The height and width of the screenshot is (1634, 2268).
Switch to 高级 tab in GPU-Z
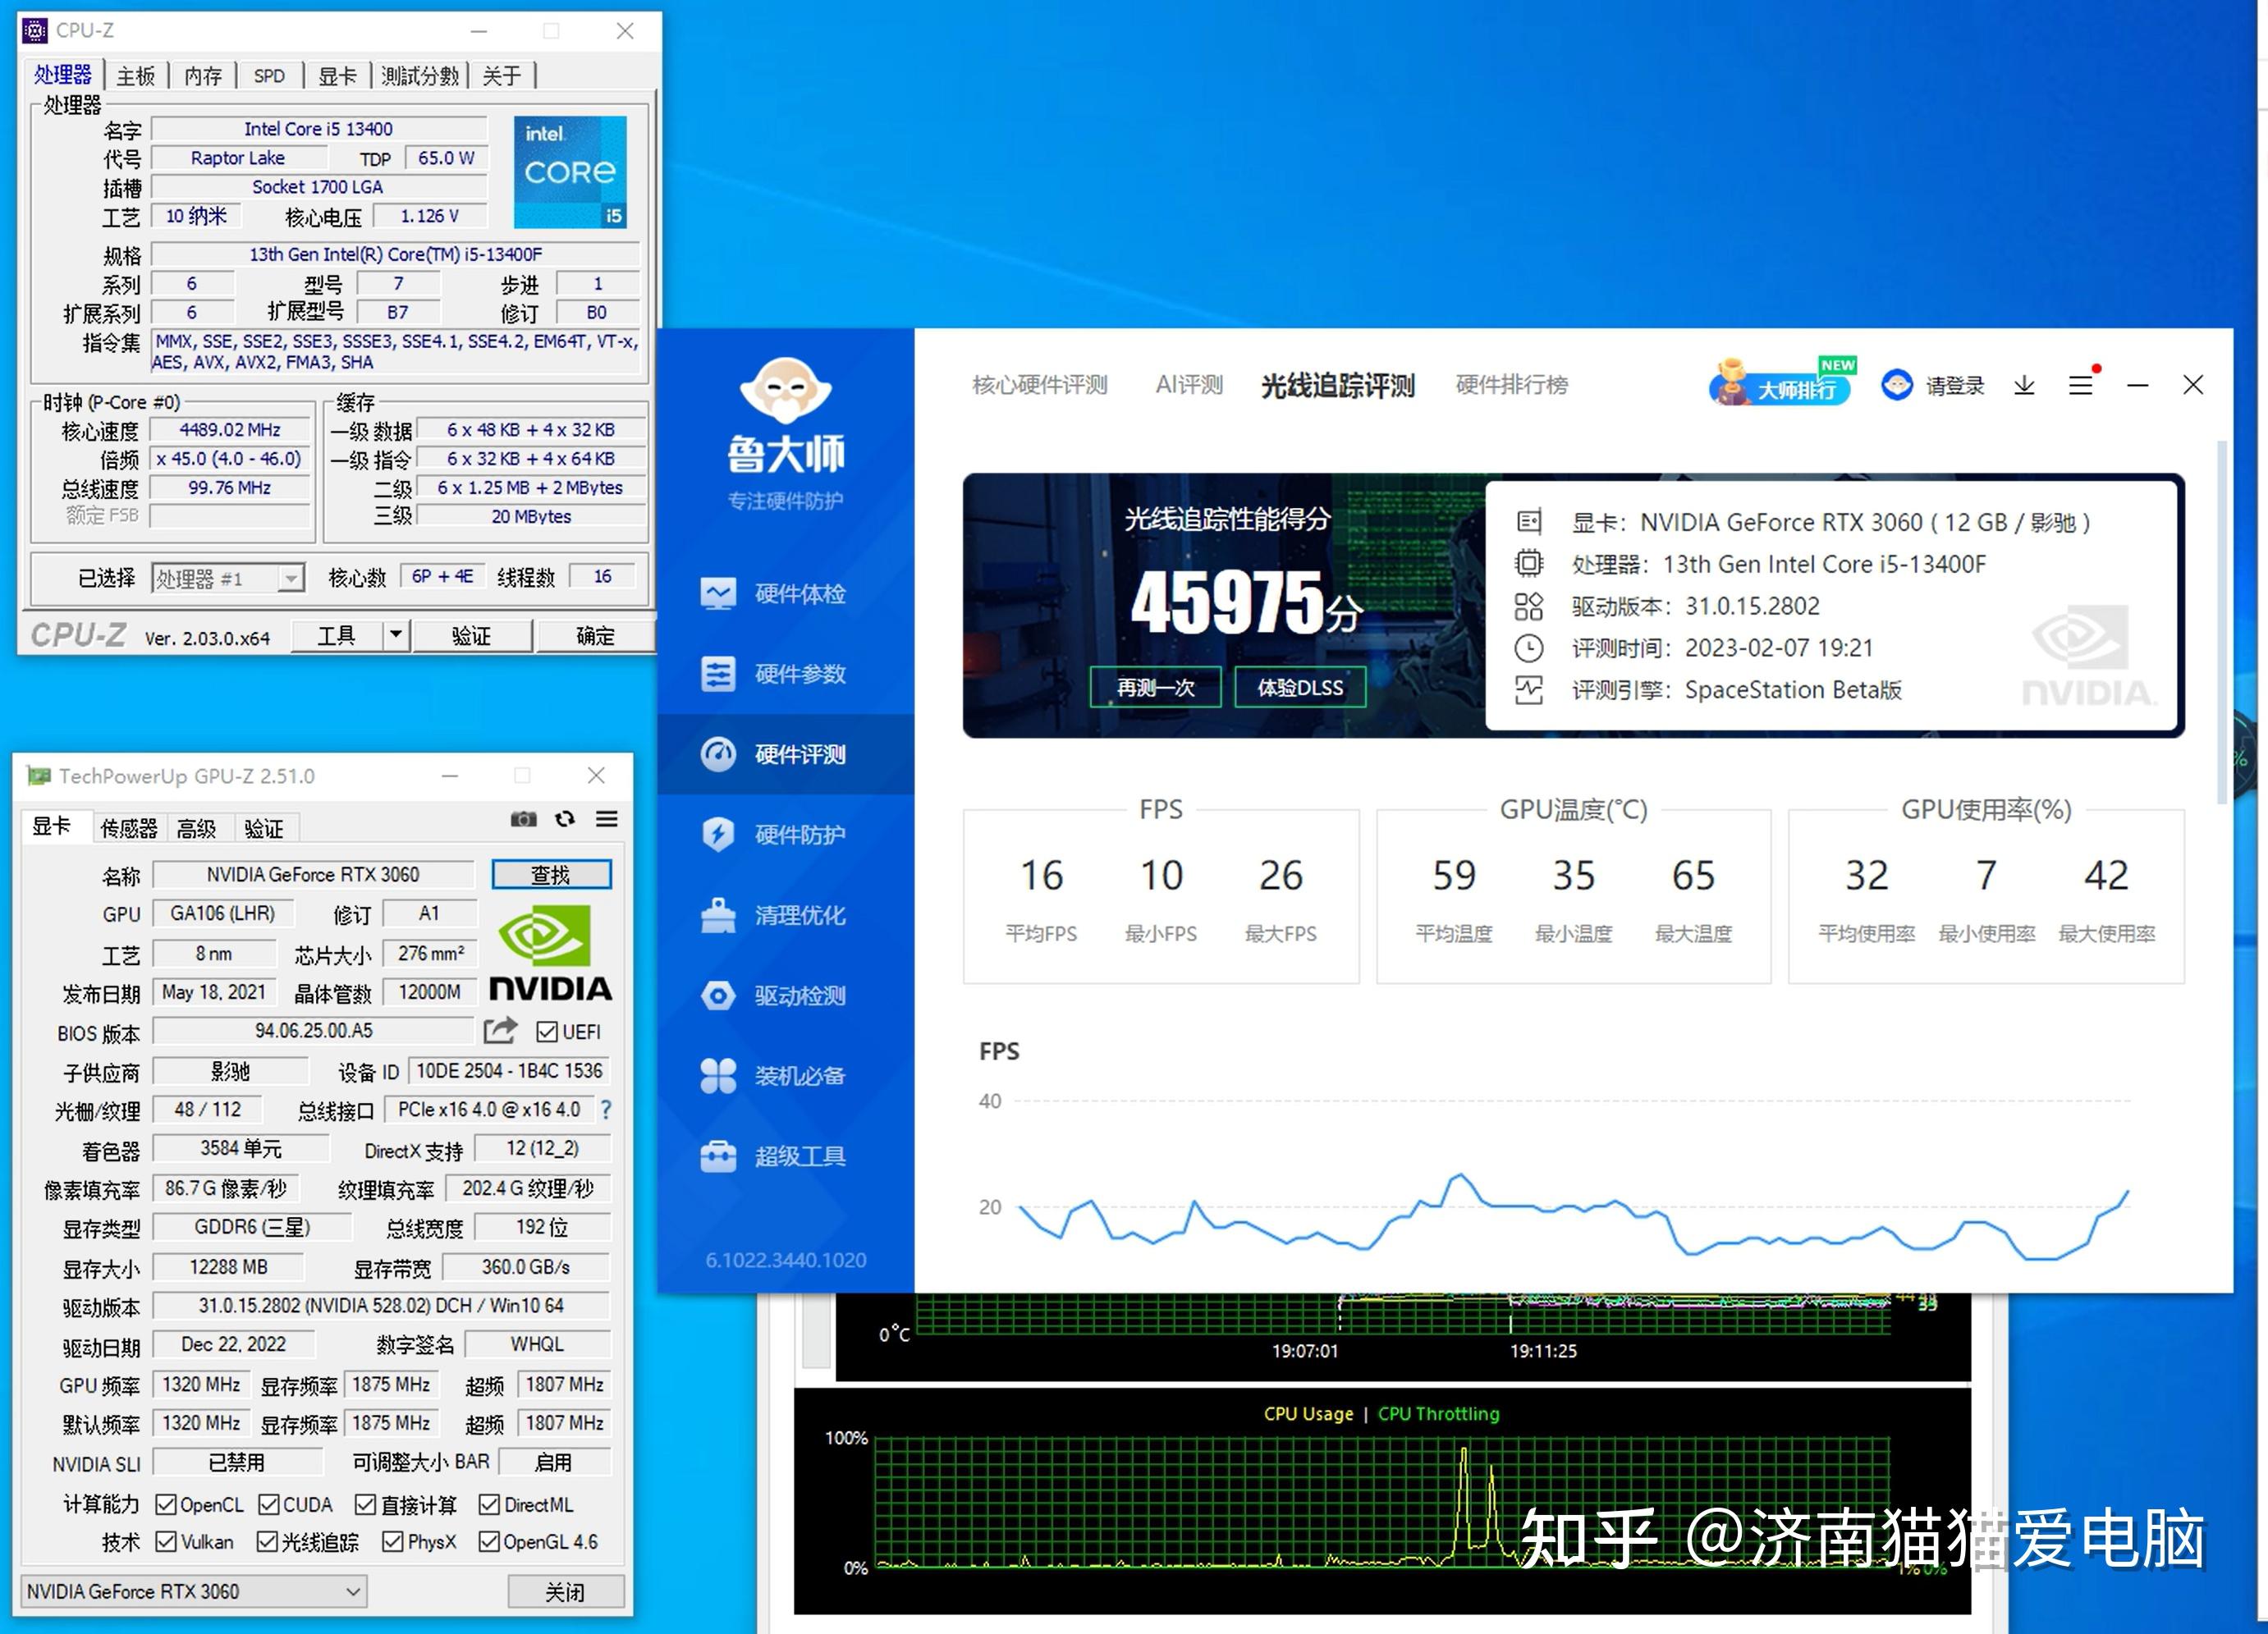(x=196, y=828)
